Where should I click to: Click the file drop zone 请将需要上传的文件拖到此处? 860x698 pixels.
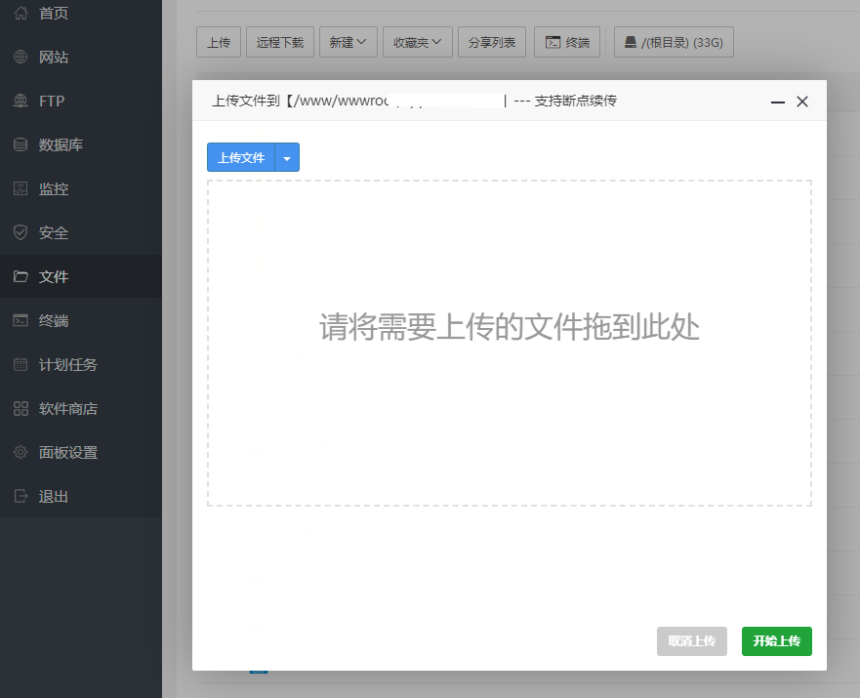509,343
